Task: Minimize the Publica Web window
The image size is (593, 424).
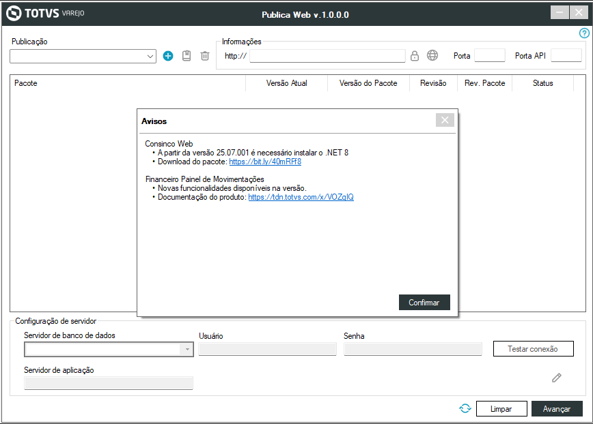Action: tap(560, 12)
